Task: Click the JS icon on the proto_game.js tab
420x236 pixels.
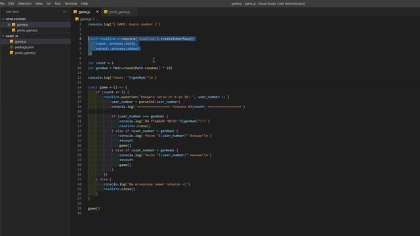Action: point(106,12)
